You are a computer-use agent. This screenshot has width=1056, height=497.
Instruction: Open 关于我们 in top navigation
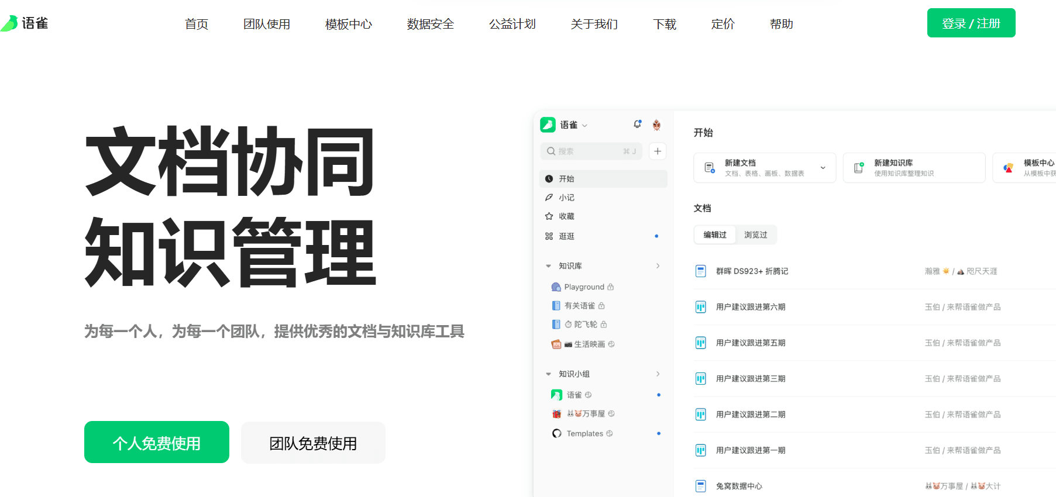coord(594,24)
